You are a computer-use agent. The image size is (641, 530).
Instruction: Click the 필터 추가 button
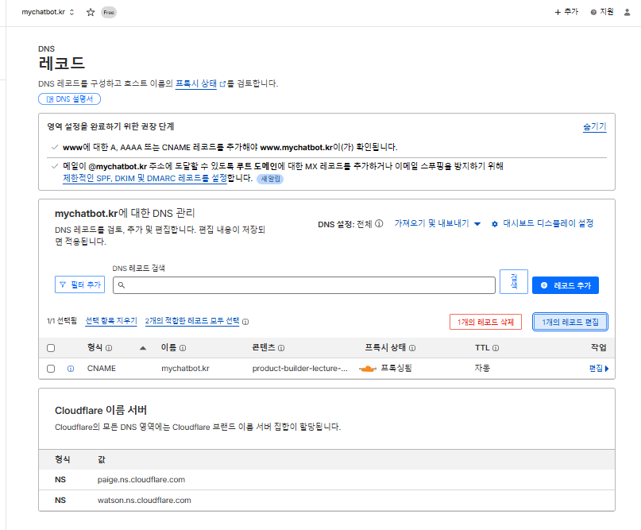[x=79, y=284]
